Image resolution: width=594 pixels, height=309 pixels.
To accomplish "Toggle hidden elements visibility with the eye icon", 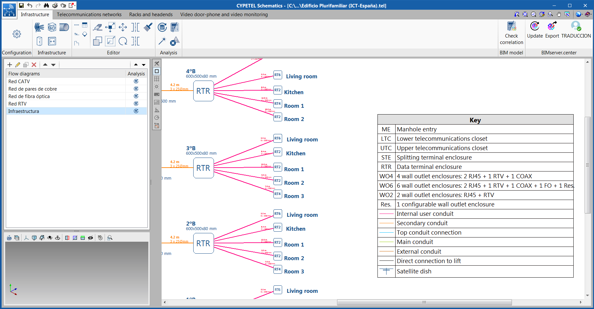I will (x=91, y=238).
